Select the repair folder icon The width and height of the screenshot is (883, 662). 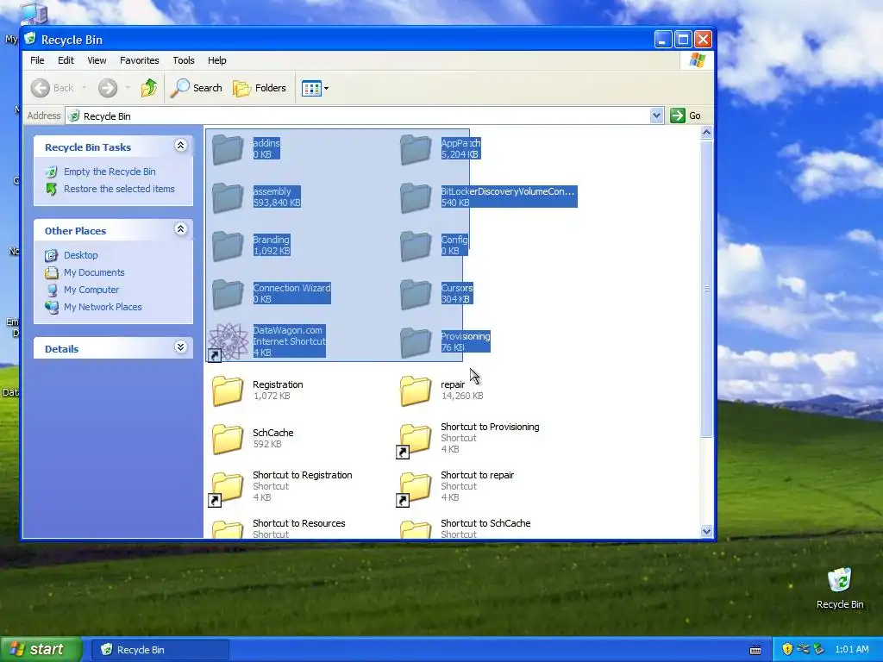coord(416,390)
